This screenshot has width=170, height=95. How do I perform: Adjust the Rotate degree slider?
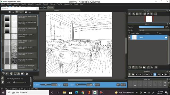[x=46, y=85]
